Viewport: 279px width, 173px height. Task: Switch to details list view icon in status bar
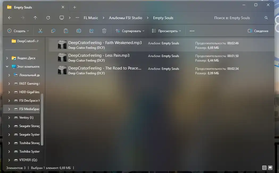(x=264, y=168)
